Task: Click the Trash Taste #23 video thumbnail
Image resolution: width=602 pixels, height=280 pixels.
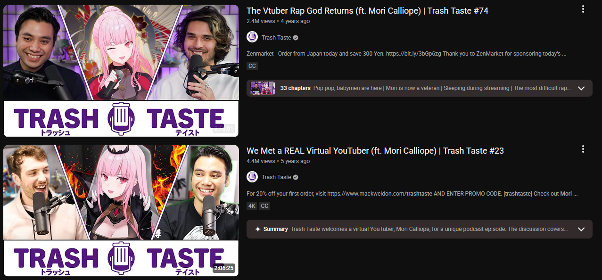Action: [121, 210]
